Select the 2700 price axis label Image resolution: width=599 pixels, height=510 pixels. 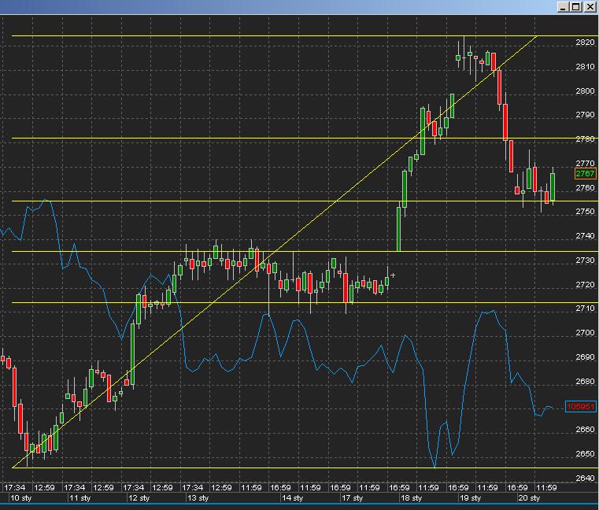click(585, 333)
